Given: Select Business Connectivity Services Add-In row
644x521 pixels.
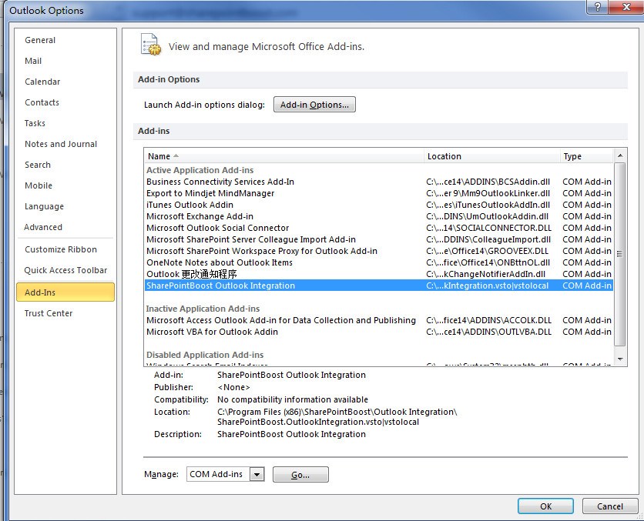Looking at the screenshot, I should pyautogui.click(x=379, y=182).
